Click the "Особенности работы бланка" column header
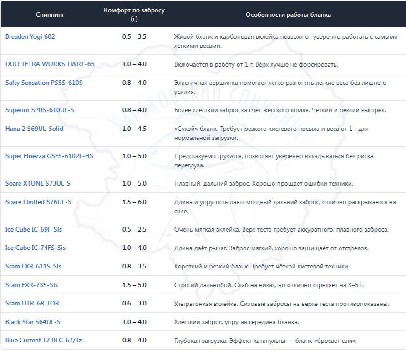The height and width of the screenshot is (351, 406). point(288,15)
